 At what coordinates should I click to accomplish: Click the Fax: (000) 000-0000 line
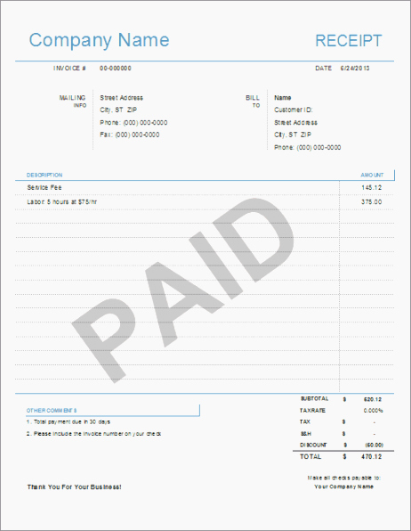130,135
